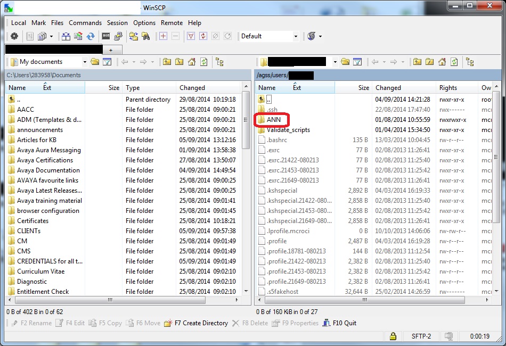The width and height of the screenshot is (506, 346).
Task: Select the Avaya Certifications local folder
Action: [45, 160]
